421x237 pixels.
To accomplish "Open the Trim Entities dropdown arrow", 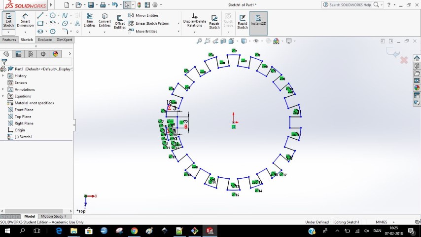I will pos(89,32).
